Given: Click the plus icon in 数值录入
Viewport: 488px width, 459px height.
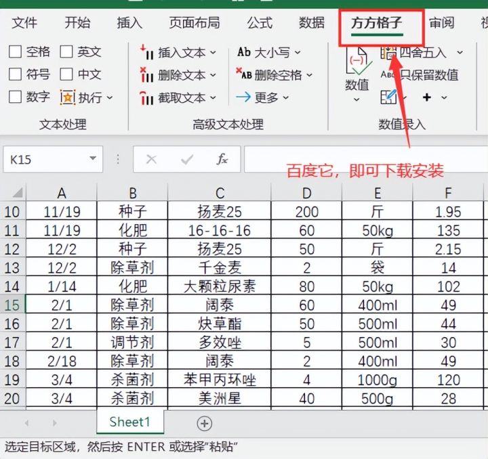Looking at the screenshot, I should [427, 97].
